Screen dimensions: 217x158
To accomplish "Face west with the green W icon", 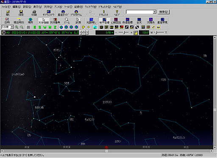I will point(45,27).
